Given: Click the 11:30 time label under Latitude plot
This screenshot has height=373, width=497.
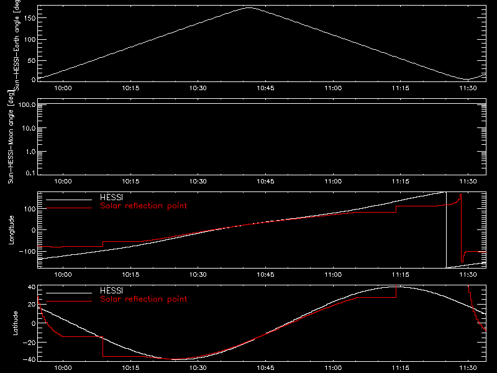Looking at the screenshot, I should point(468,368).
